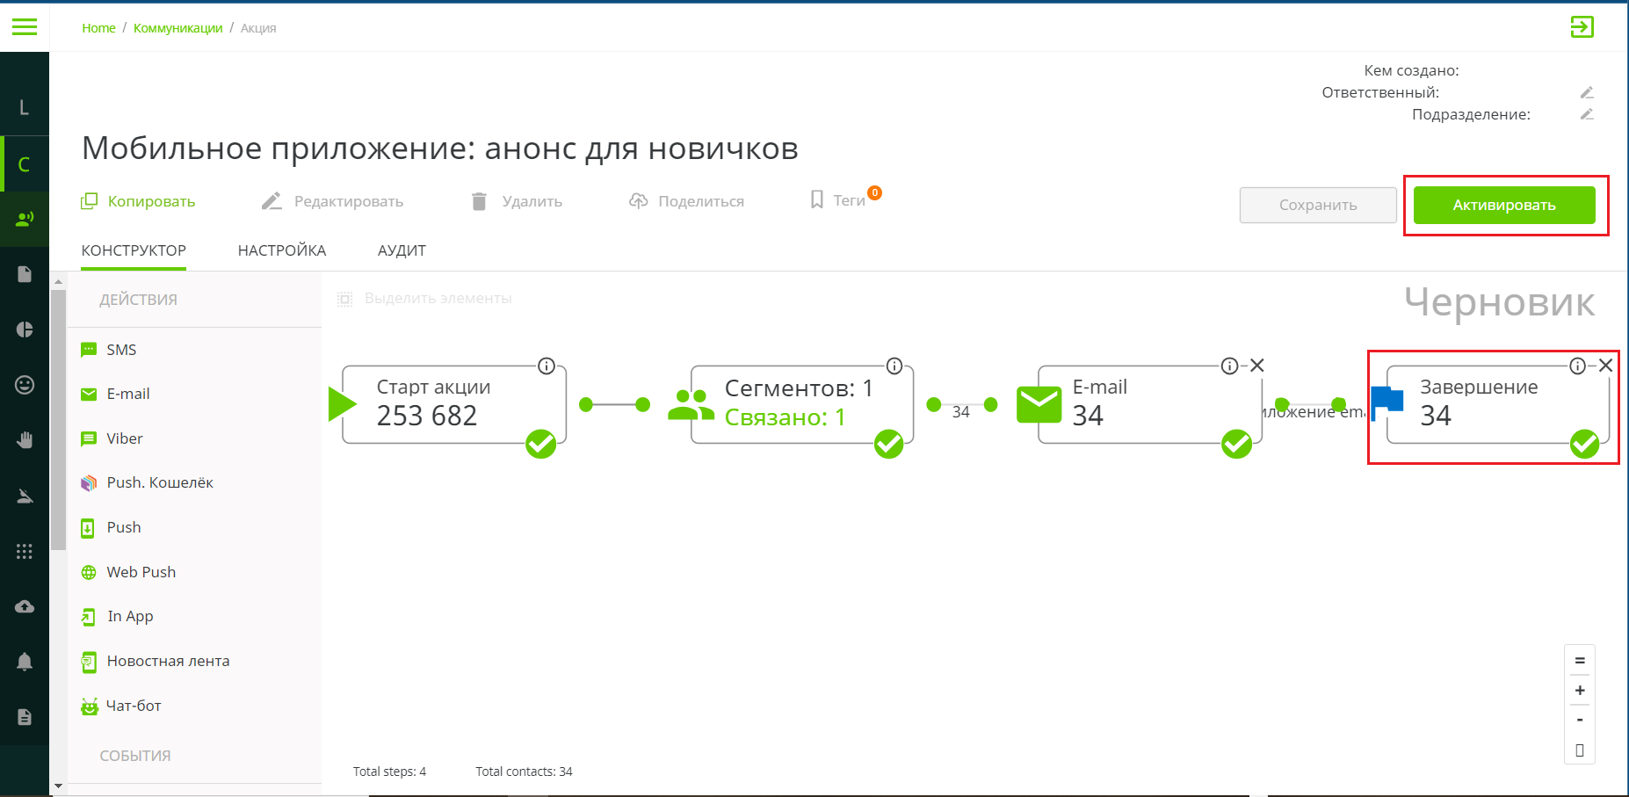Pick the In App action from the list
This screenshot has width=1629, height=797.
pos(129,616)
